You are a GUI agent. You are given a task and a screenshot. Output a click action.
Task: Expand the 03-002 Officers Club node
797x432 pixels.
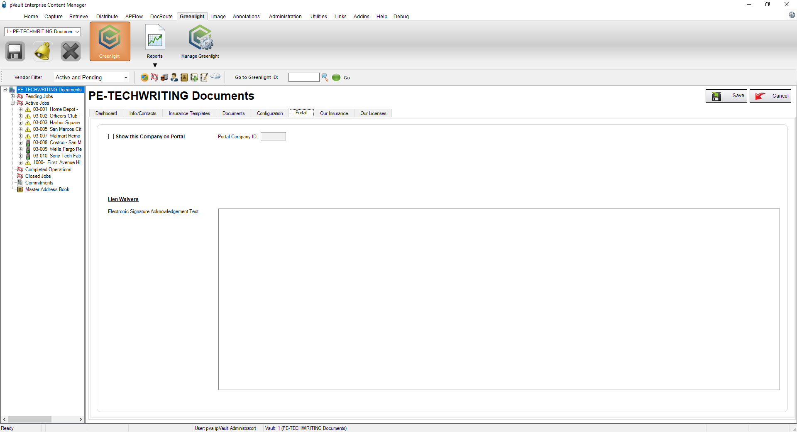[20, 116]
